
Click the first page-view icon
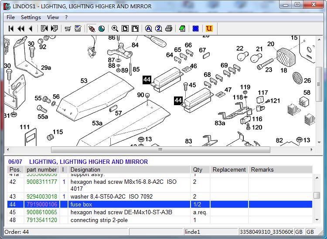coord(125,29)
